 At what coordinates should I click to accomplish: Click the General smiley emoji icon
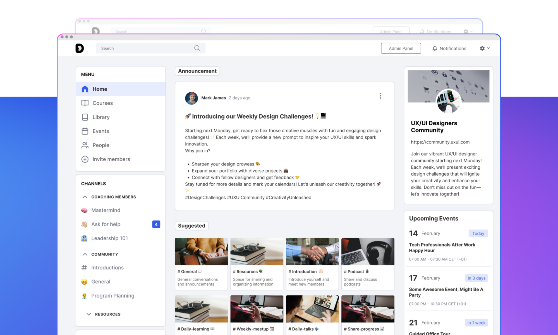(x=84, y=282)
